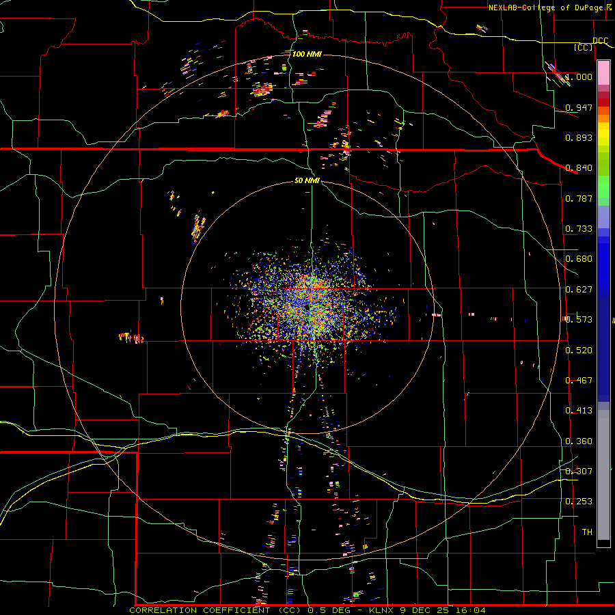Click the 0.947 value on color scale
Image resolution: width=615 pixels, height=615 pixels.
(x=579, y=107)
